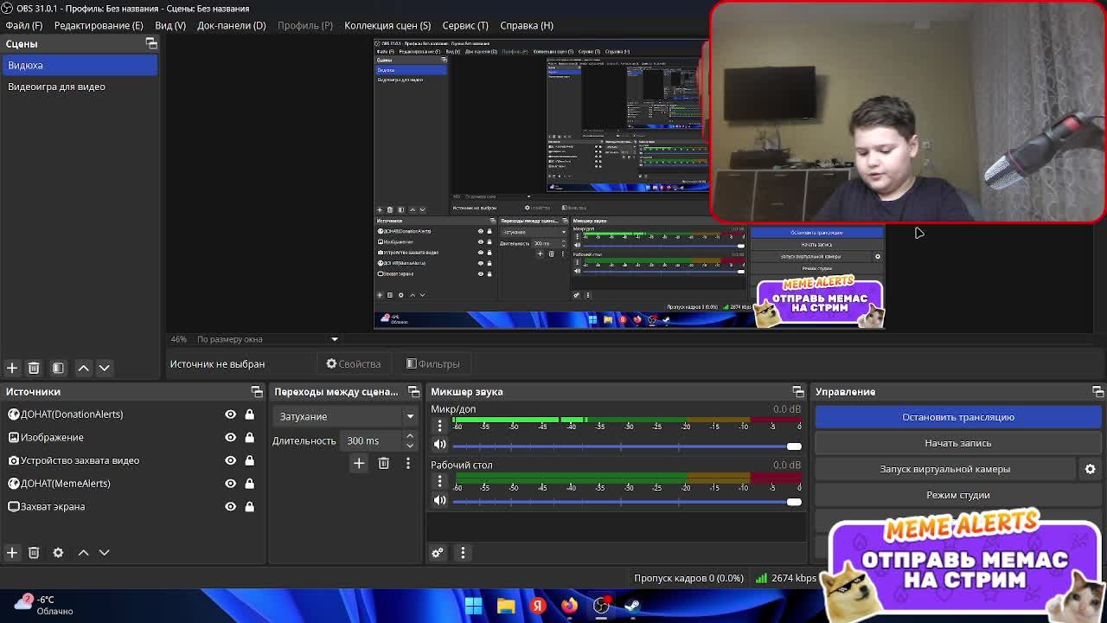This screenshot has width=1107, height=623.
Task: Open the Сервис menu
Action: (x=465, y=25)
